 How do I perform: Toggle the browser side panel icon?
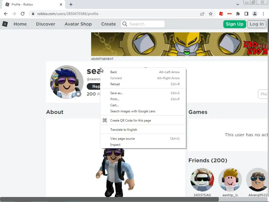click(x=246, y=14)
